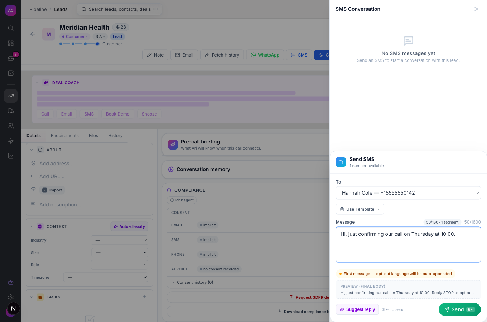The width and height of the screenshot is (487, 322).
Task: Click the Auto-classify button
Action: point(129,226)
